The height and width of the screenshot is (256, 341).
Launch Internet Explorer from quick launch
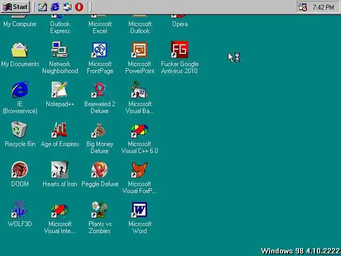55,7
